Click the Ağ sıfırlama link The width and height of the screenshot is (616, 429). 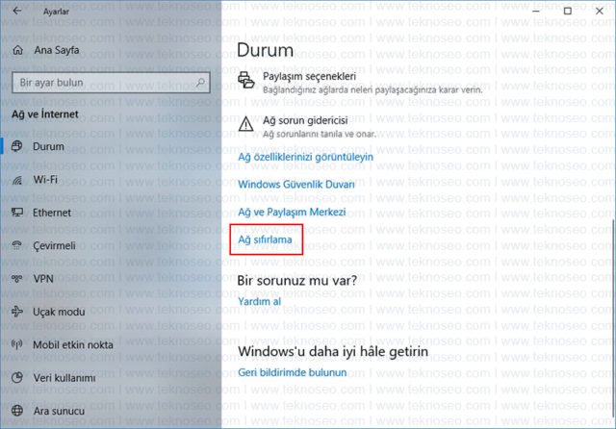click(266, 240)
